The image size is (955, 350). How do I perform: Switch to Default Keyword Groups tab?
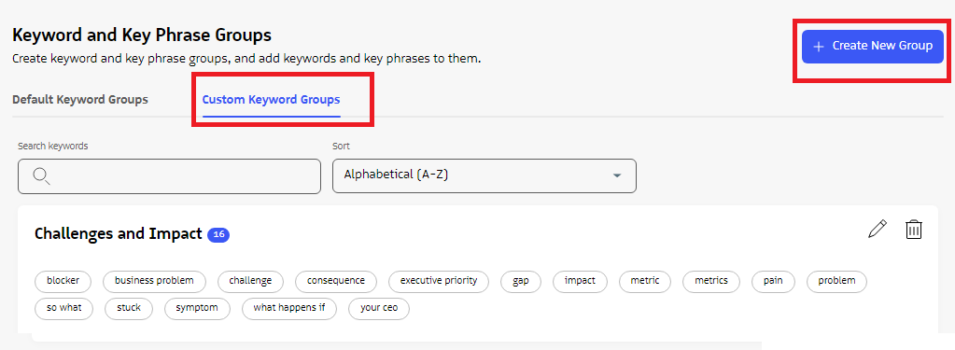(80, 99)
